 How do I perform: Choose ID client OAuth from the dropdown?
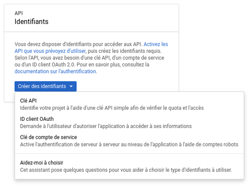click(129, 123)
